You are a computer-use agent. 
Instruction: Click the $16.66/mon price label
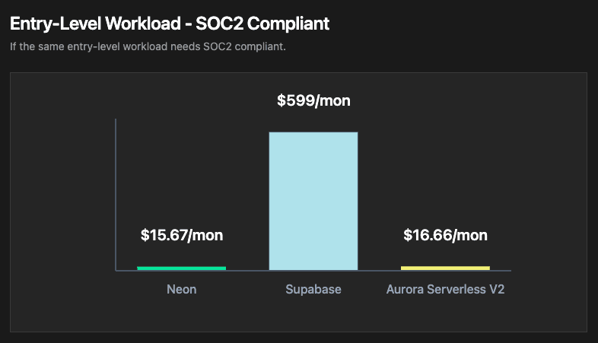coord(445,235)
